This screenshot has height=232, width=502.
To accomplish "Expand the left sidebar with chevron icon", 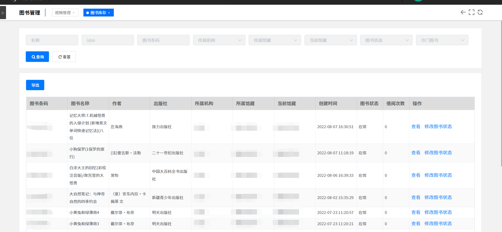I will 3,13.
